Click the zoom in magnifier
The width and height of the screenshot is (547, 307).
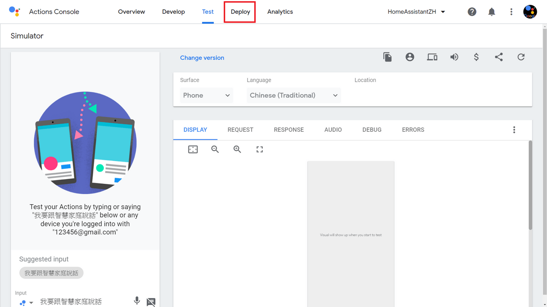[x=237, y=149]
